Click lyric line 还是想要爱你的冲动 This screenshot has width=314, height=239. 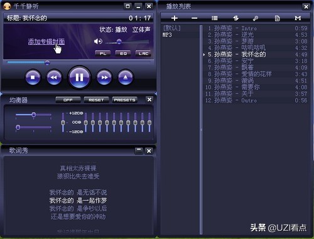[78, 216]
